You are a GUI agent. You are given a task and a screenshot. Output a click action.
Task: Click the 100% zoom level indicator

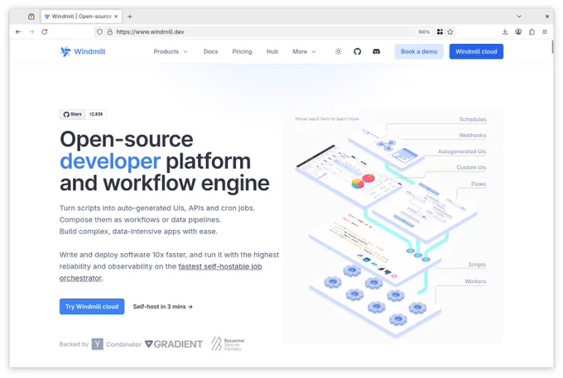click(x=424, y=32)
